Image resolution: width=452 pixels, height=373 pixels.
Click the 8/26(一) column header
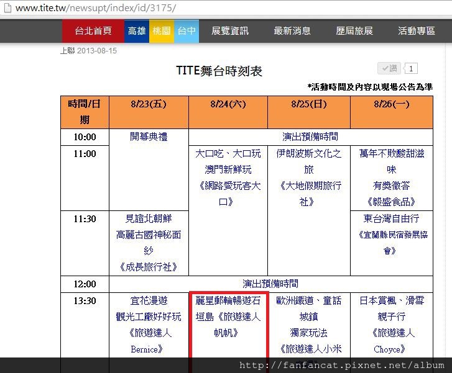392,112
